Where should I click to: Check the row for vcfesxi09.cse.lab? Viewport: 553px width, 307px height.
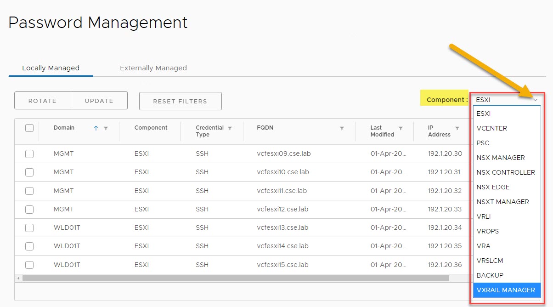[x=29, y=154]
